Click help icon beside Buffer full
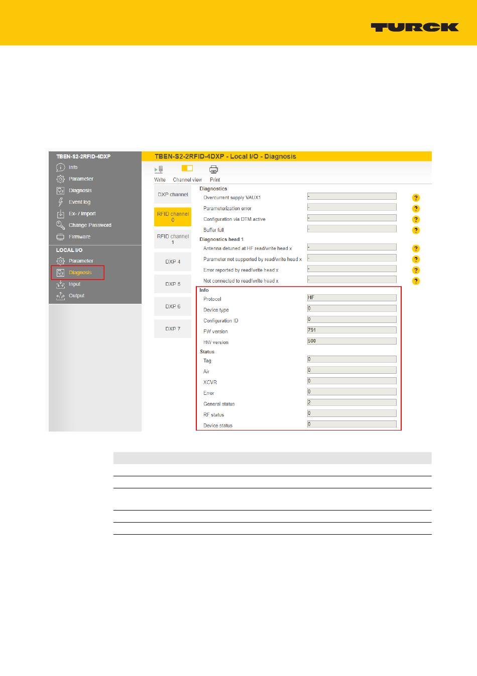This screenshot has height=676, width=477. [416, 230]
